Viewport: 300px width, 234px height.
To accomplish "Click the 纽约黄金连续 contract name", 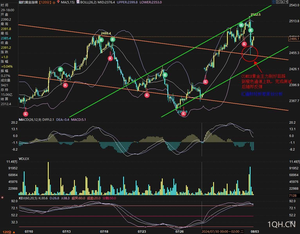I will coord(28,2).
